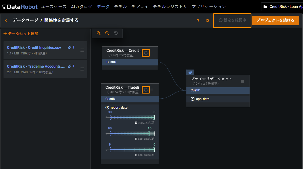Open the hamburger menu for Tradeline Accounts dataset
Image resolution: width=303 pixels, height=169 pixels.
click(x=82, y=69)
